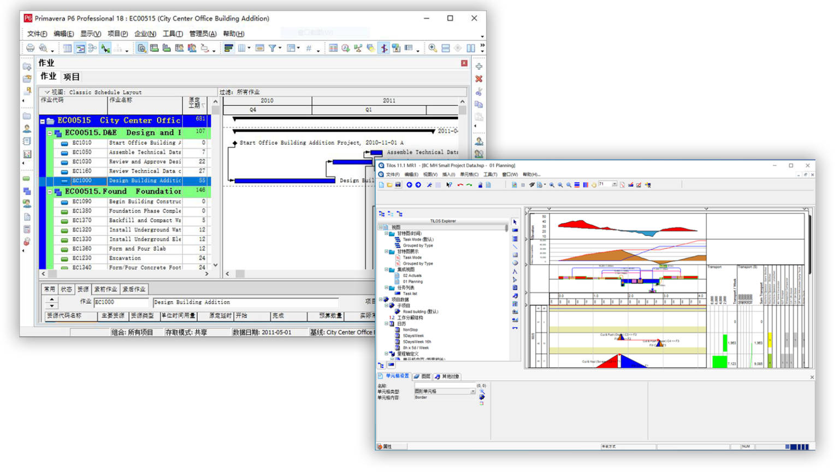Open Print Preview in Primavera toolbar
The height and width of the screenshot is (472, 839).
[43, 49]
